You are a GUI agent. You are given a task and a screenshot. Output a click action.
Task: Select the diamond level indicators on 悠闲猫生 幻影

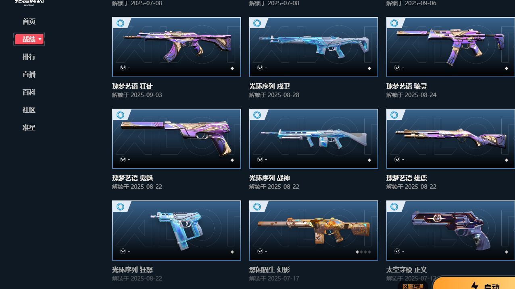tap(363, 252)
